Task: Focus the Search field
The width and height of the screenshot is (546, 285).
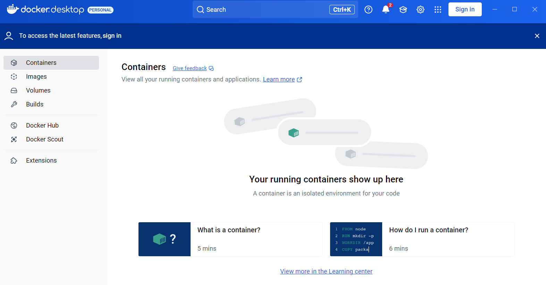Action: pos(275,9)
